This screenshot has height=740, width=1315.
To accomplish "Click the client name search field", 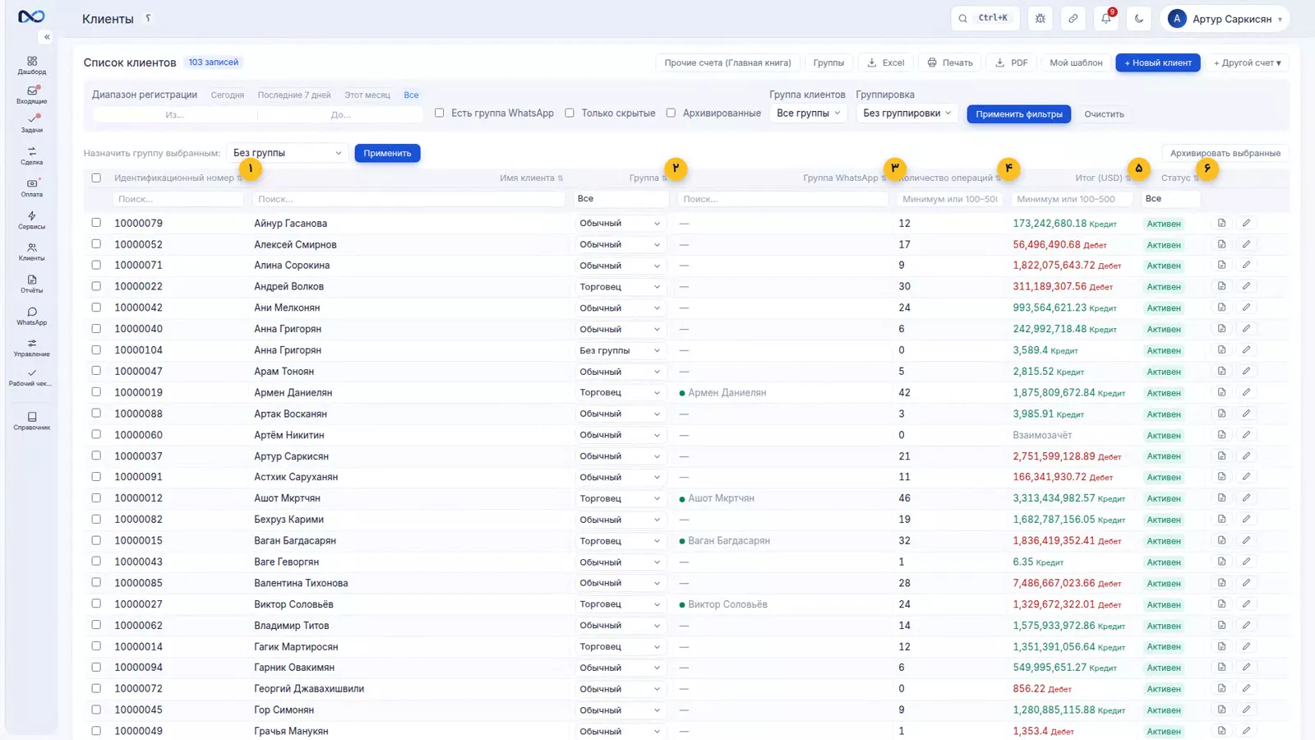I will click(x=409, y=199).
